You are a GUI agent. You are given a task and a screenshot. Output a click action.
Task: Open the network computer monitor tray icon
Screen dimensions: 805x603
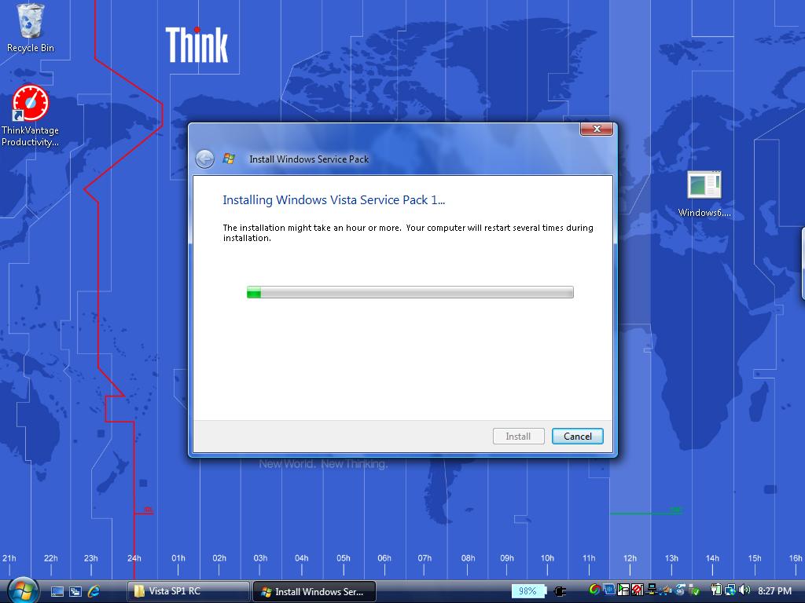(x=652, y=590)
